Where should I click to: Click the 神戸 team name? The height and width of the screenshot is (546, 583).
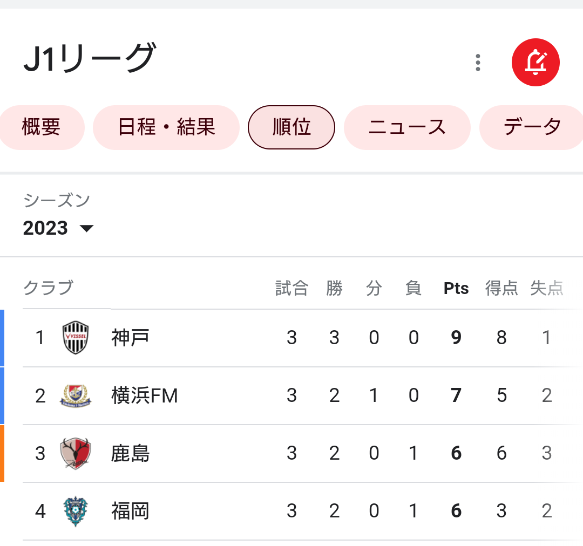[x=131, y=338]
